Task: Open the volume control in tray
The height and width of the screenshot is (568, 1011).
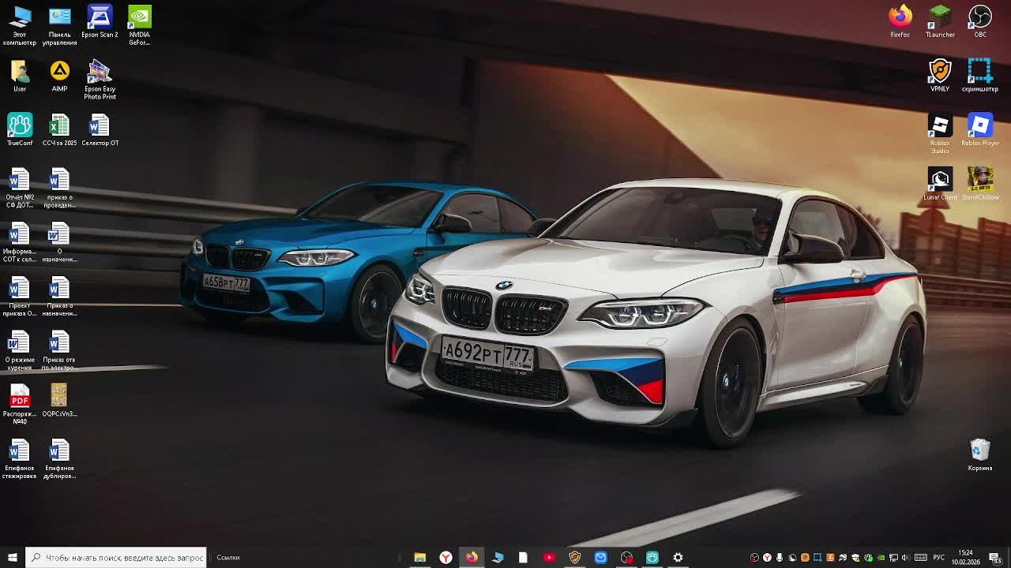Action: point(906,558)
